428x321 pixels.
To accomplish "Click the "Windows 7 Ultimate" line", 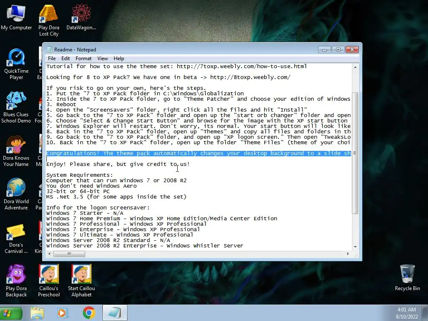I will [120, 235].
